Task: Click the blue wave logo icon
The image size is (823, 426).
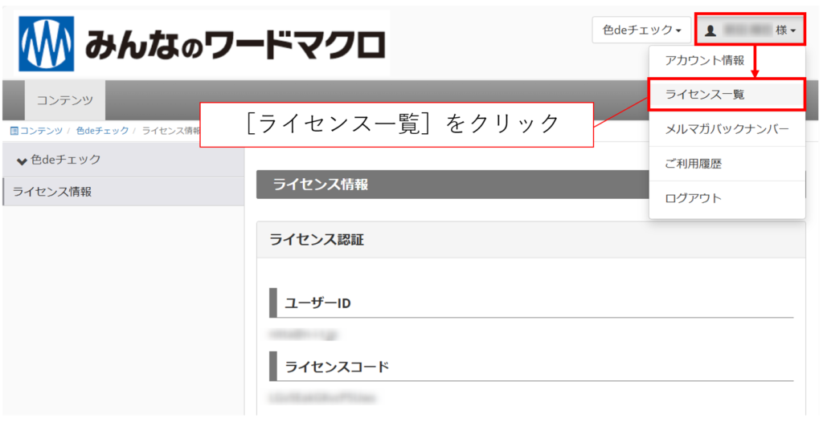Action: pos(46,43)
